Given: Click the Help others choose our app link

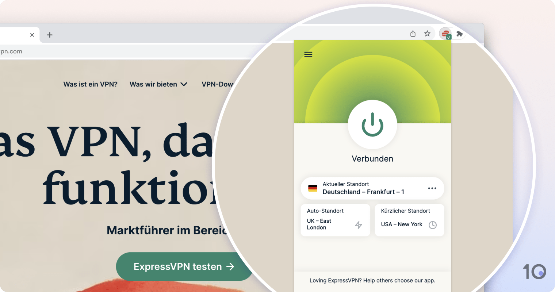Looking at the screenshot, I should 372,280.
